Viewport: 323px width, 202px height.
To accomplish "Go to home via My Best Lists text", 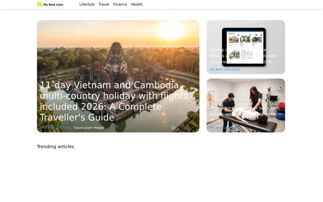I will [53, 4].
